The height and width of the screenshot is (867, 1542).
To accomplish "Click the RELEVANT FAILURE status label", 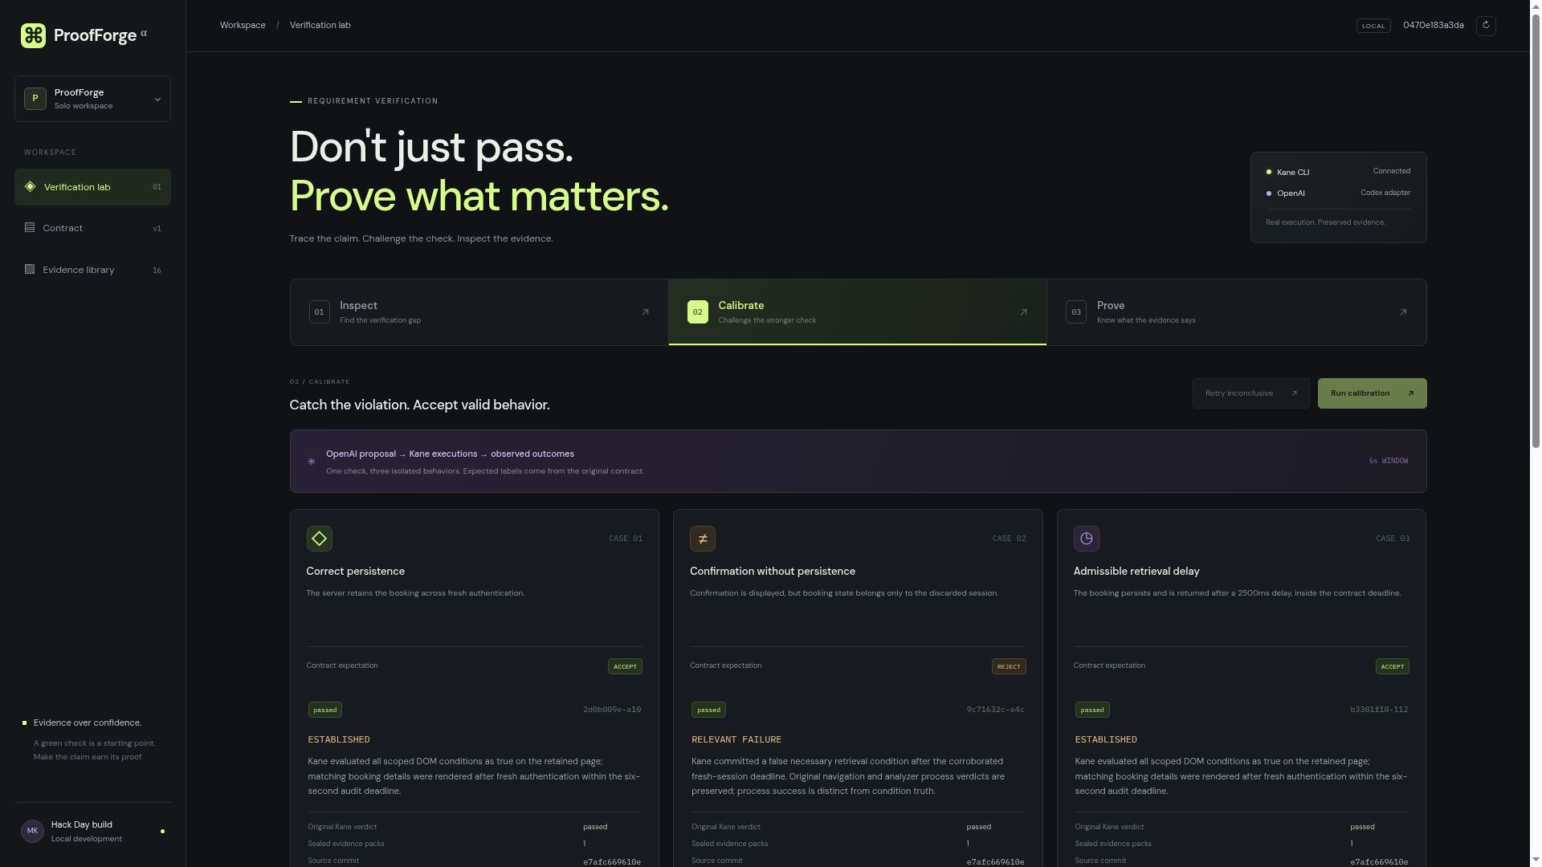I will click(736, 740).
